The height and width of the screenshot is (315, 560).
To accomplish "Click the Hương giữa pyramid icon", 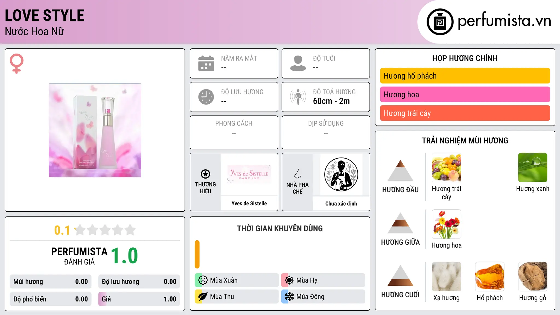I will [x=401, y=223].
